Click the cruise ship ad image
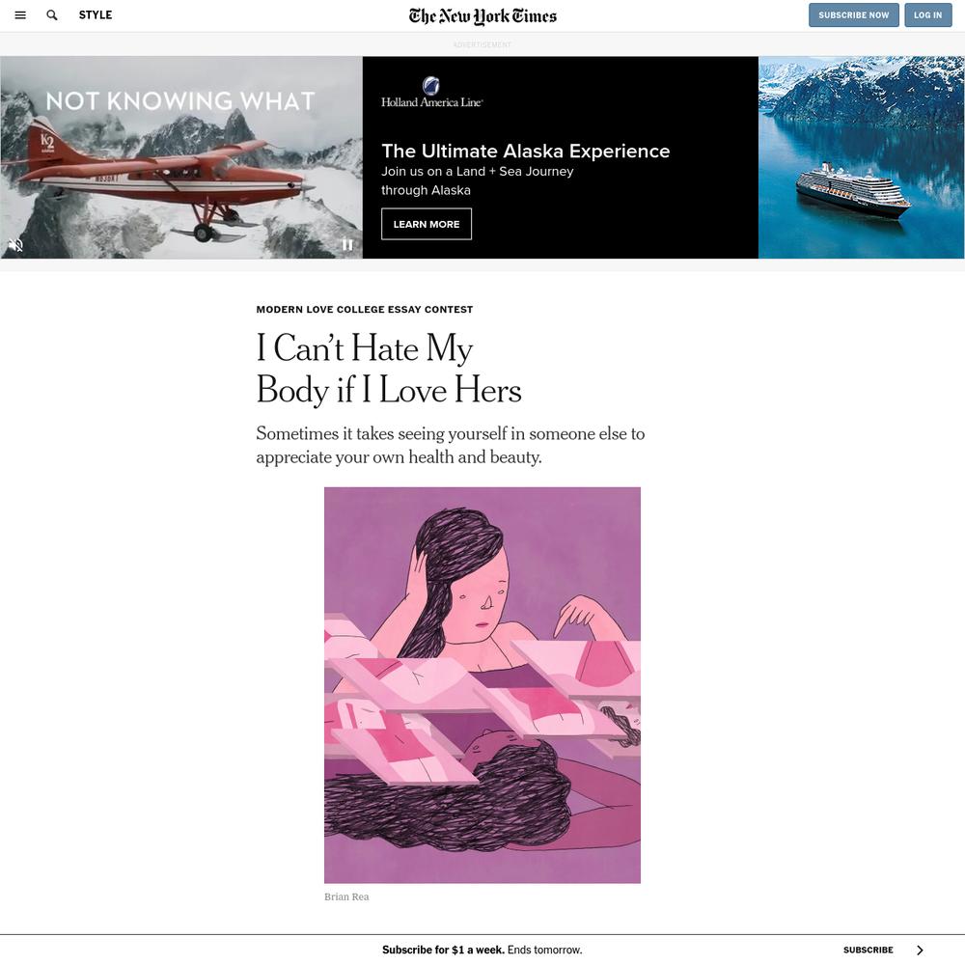The image size is (965, 965). (861, 157)
